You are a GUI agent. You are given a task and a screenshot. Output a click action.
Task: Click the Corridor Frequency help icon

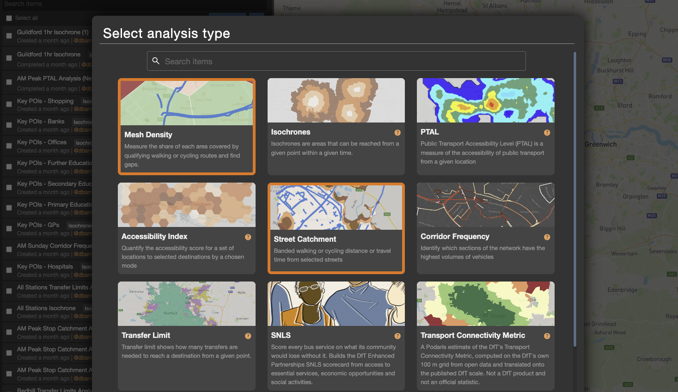547,237
